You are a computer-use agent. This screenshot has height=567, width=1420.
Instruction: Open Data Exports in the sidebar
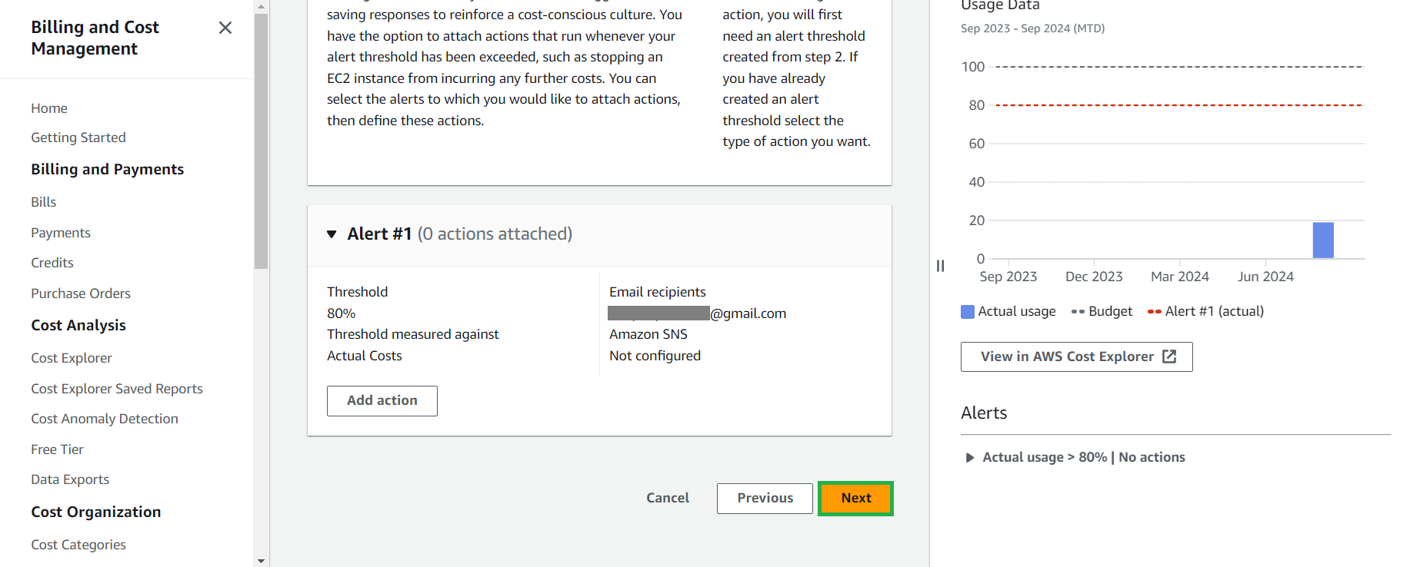pyautogui.click(x=70, y=479)
